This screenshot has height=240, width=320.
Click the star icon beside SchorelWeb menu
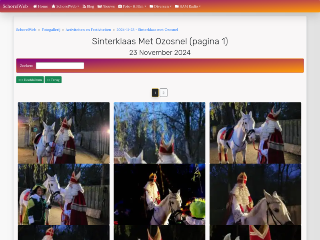(x=54, y=6)
